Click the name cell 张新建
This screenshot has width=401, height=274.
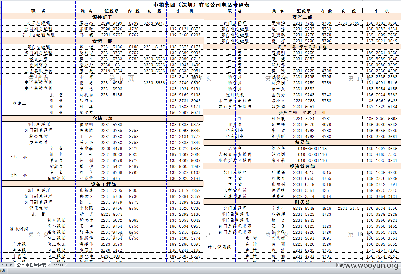86,190
